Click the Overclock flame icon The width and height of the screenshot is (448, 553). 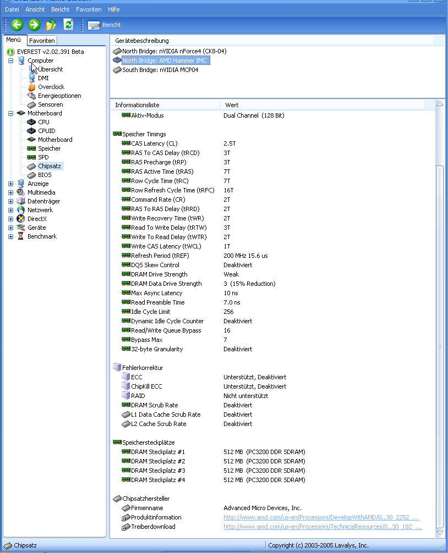pyautogui.click(x=32, y=87)
